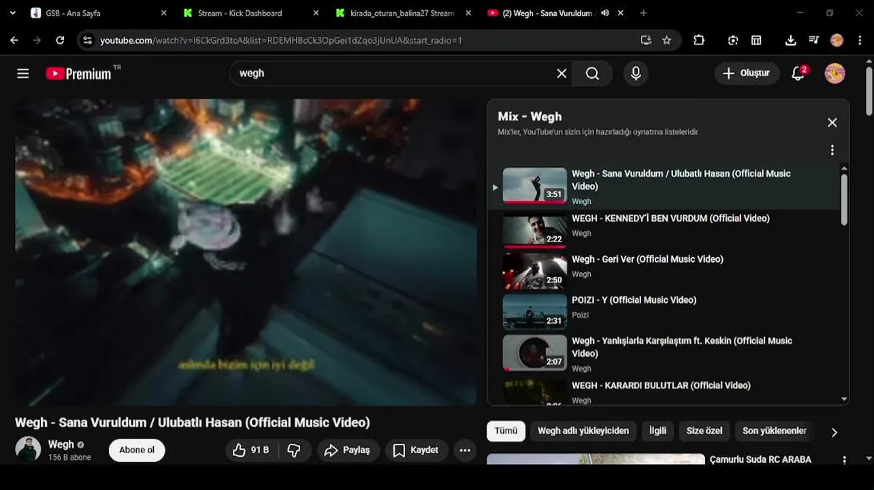
Task: Click Oluştur create button
Action: 747,73
